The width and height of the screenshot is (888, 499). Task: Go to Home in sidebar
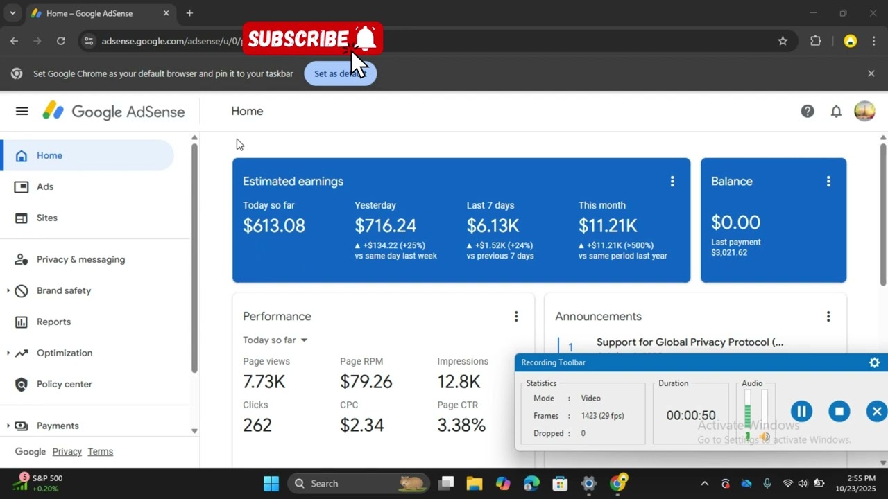[x=87, y=155]
